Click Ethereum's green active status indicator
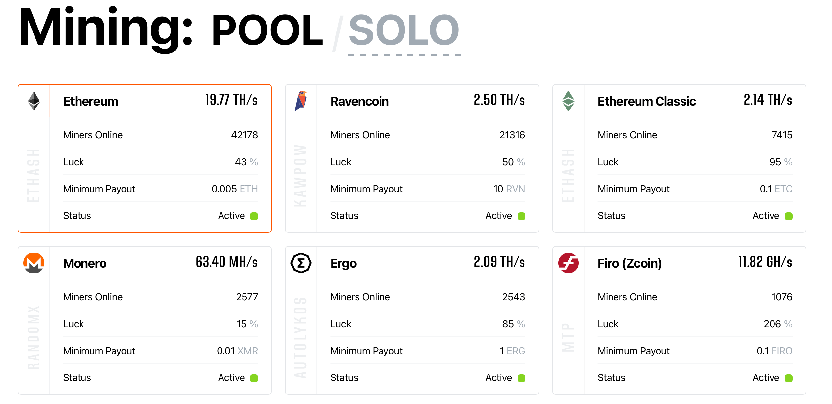Image resolution: width=832 pixels, height=404 pixels. point(254,216)
